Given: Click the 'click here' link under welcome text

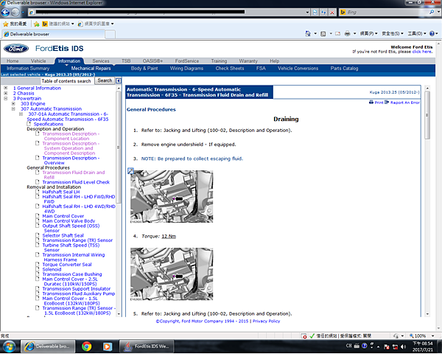Looking at the screenshot, I should click(x=421, y=52).
